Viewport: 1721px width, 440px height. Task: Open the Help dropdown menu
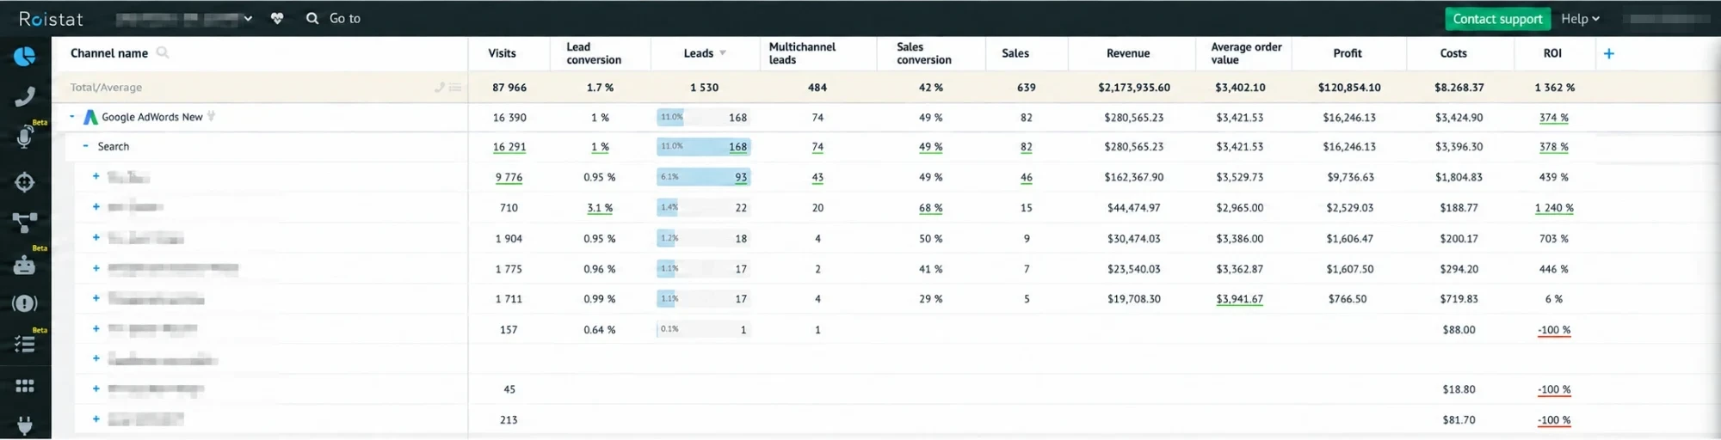(x=1580, y=18)
